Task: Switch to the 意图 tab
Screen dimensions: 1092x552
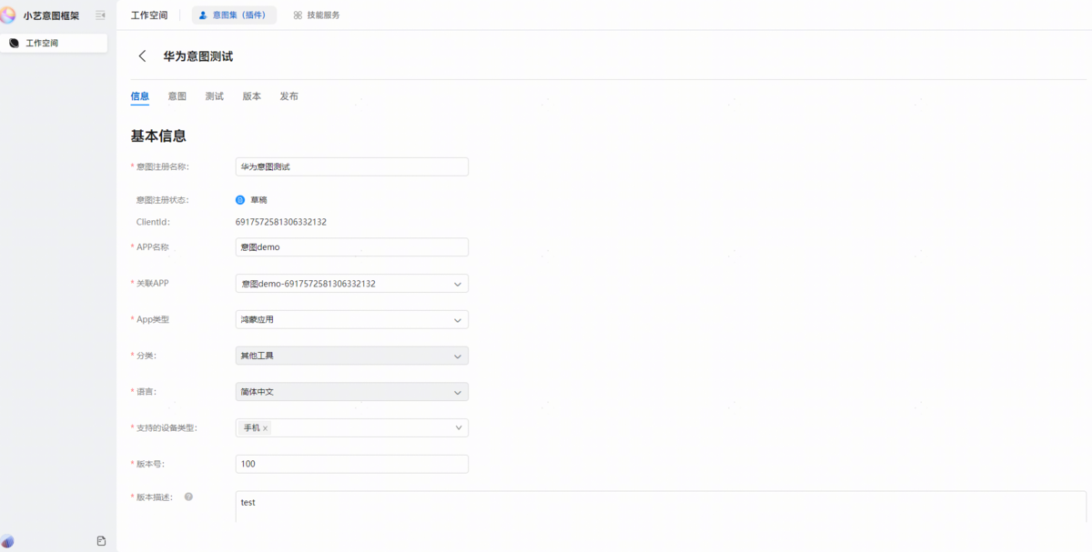Action: (x=177, y=96)
